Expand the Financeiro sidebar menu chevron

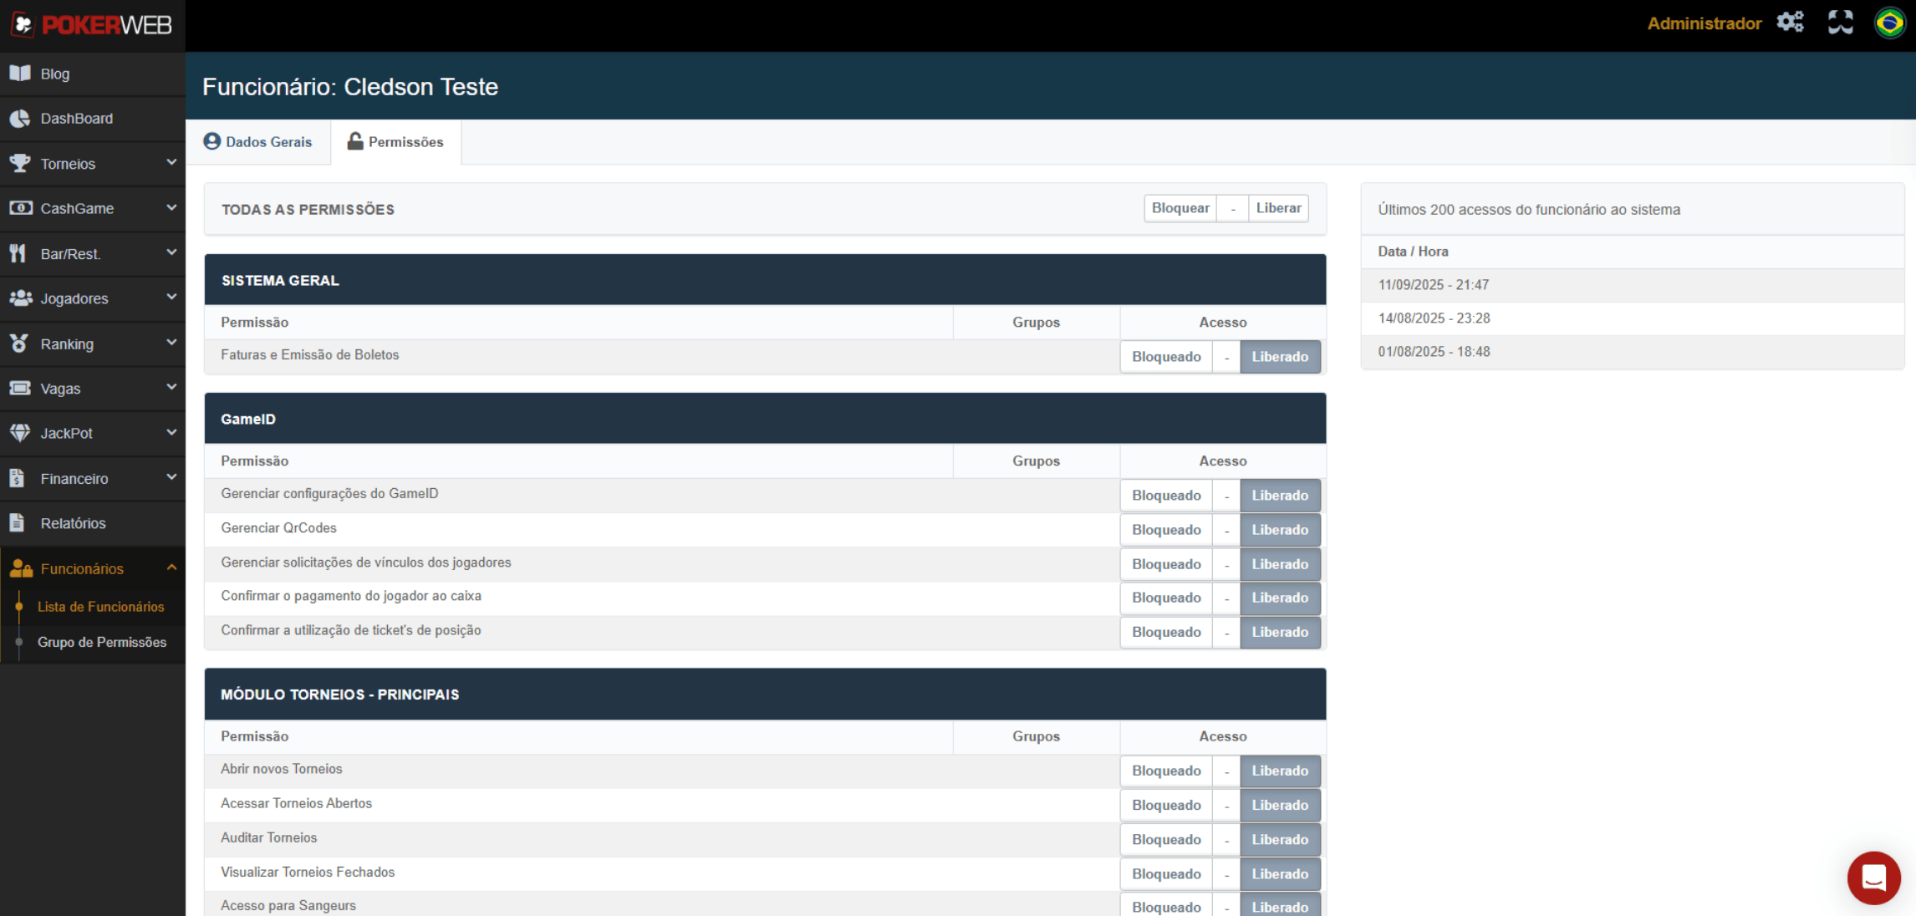[171, 477]
